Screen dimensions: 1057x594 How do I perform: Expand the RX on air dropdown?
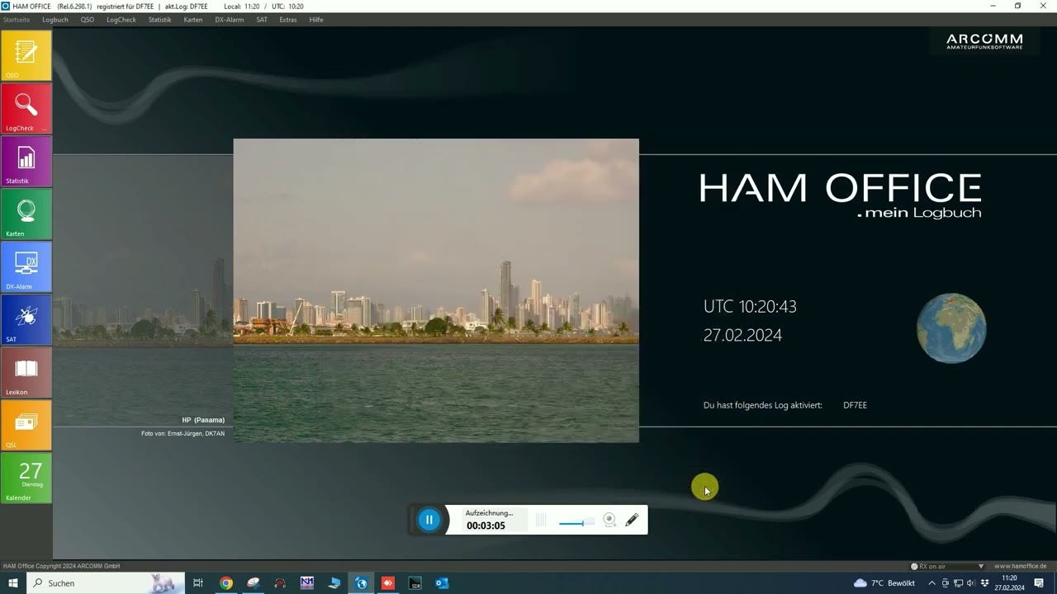tap(981, 567)
